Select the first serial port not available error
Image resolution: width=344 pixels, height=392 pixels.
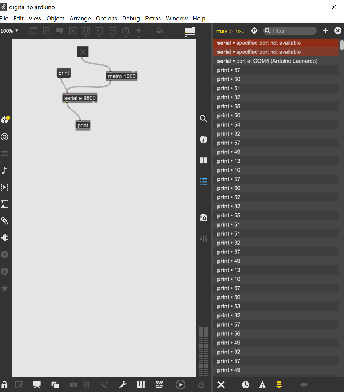[276, 43]
